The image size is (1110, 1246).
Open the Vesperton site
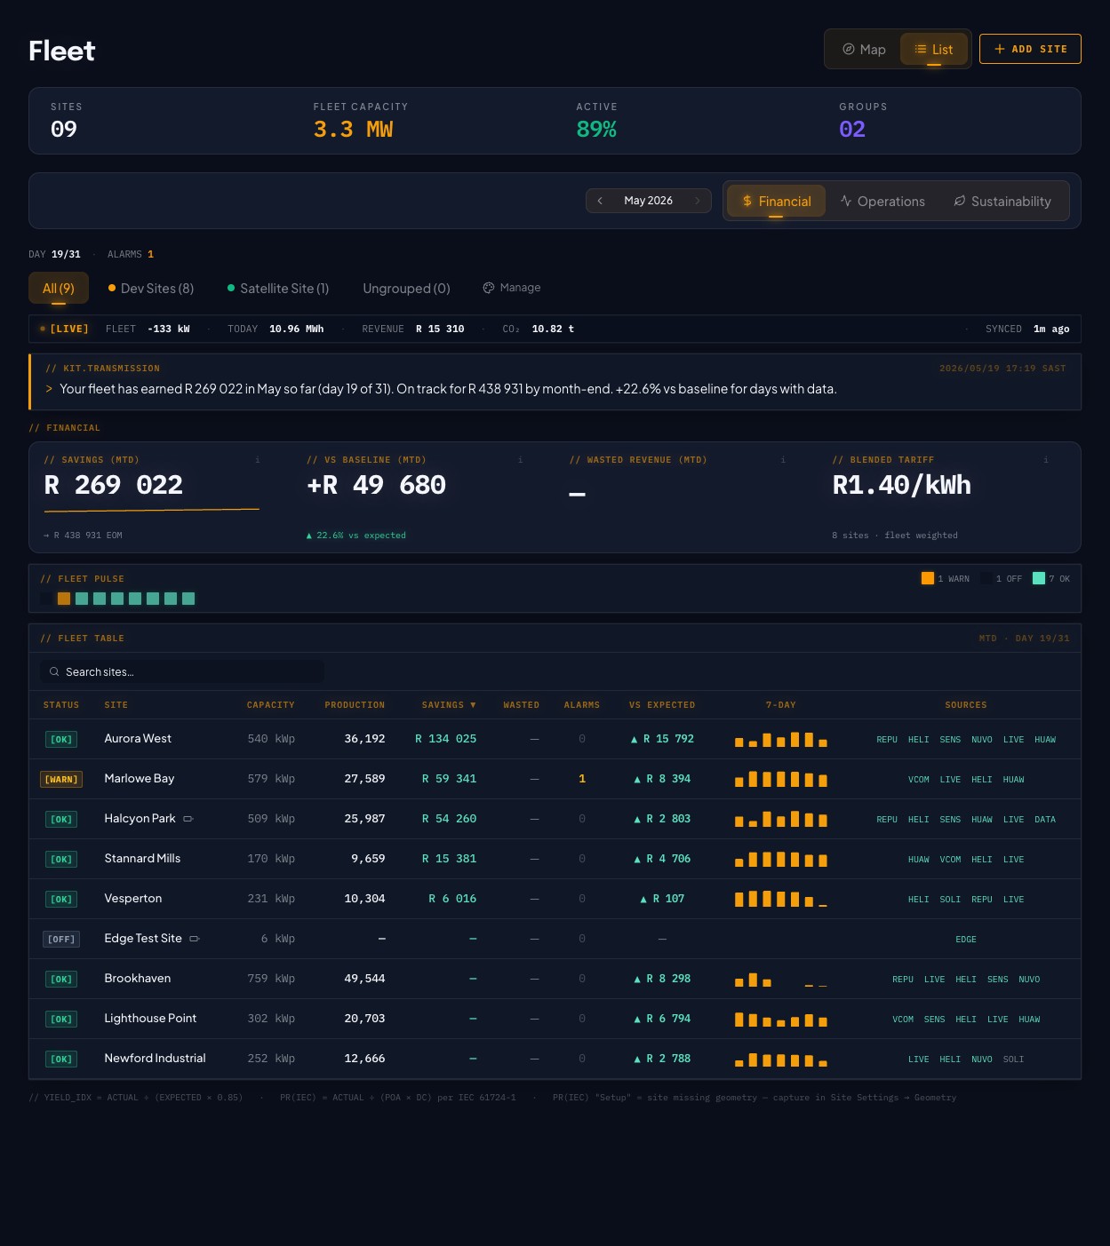pyautogui.click(x=133, y=899)
